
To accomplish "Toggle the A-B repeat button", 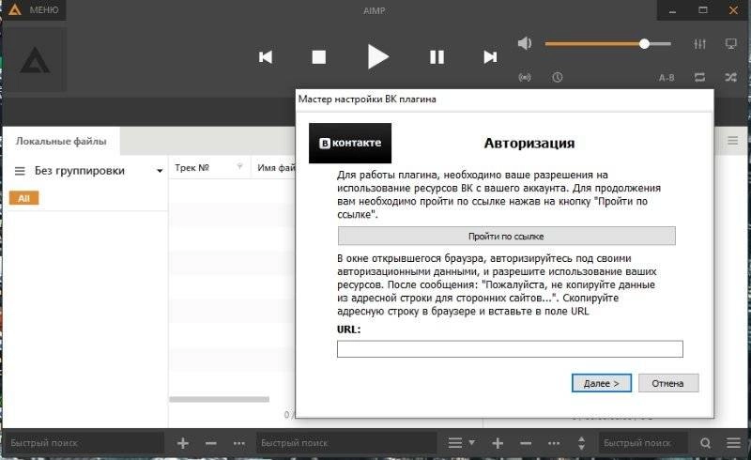I will click(667, 78).
